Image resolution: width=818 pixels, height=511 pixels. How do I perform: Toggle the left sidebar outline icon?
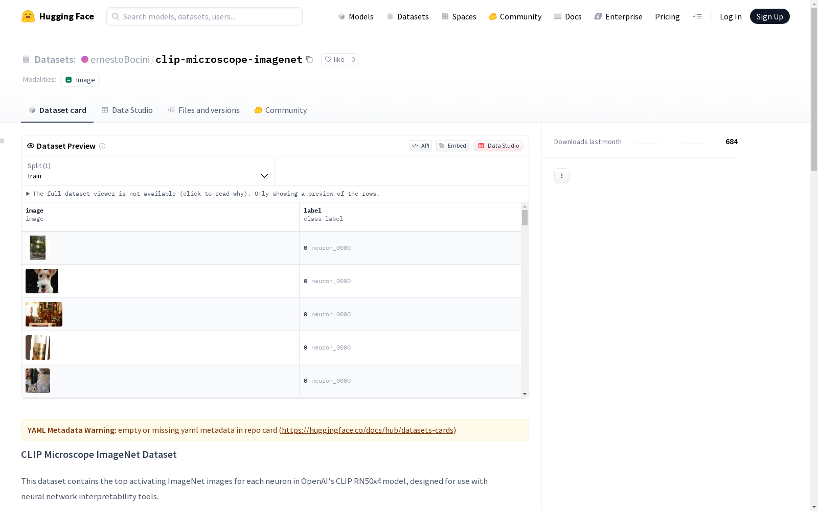tap(3, 141)
